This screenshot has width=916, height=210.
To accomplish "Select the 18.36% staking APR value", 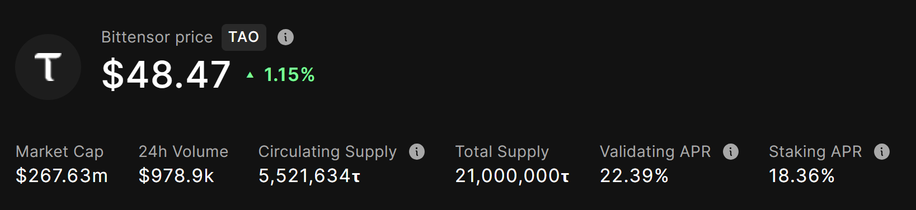I will pos(801,176).
